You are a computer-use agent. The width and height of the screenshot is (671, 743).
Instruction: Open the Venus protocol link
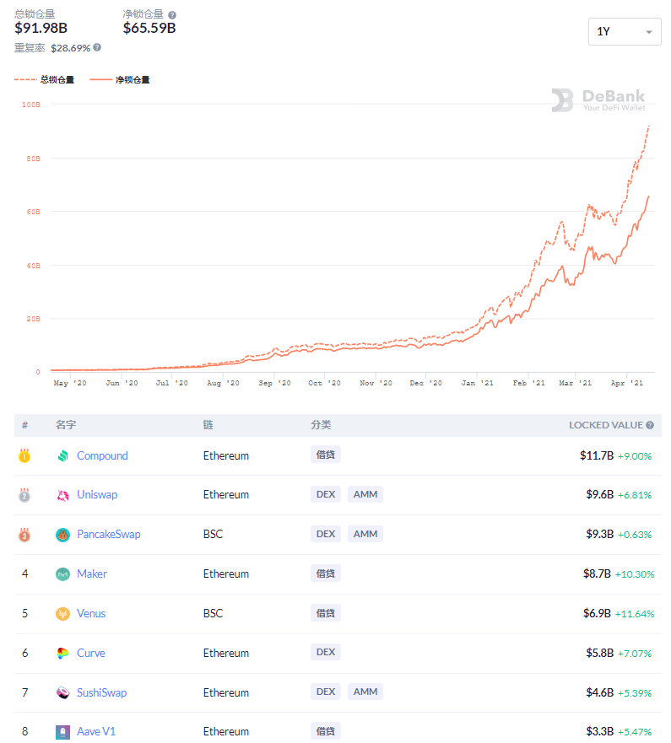click(x=91, y=614)
